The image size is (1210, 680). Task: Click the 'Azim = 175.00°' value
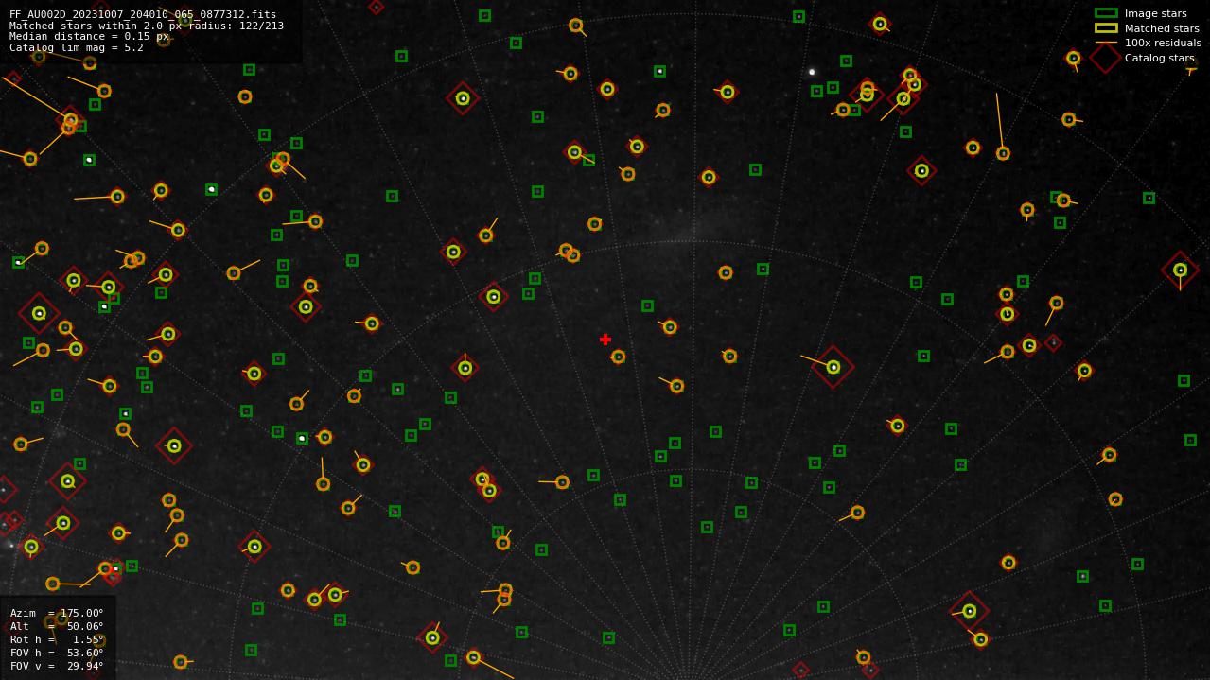tap(57, 613)
